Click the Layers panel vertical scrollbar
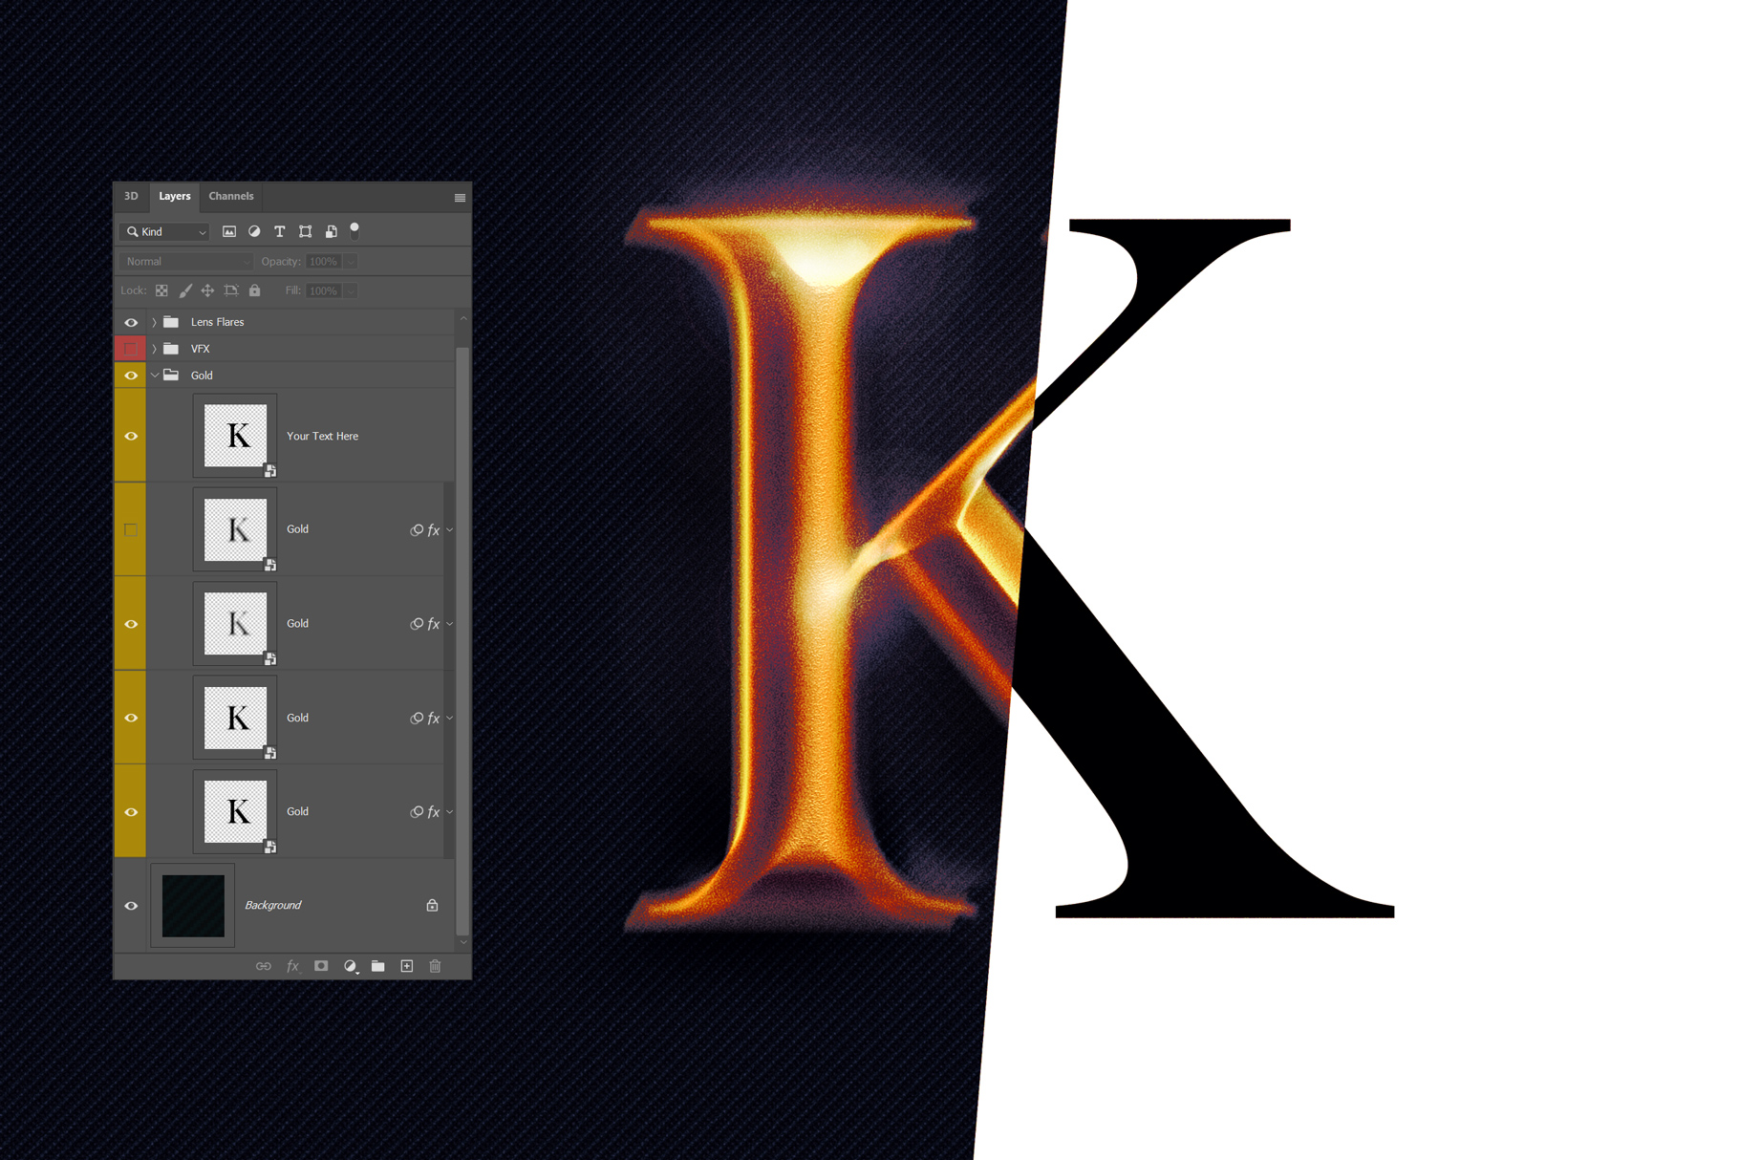This screenshot has width=1739, height=1160. (463, 640)
